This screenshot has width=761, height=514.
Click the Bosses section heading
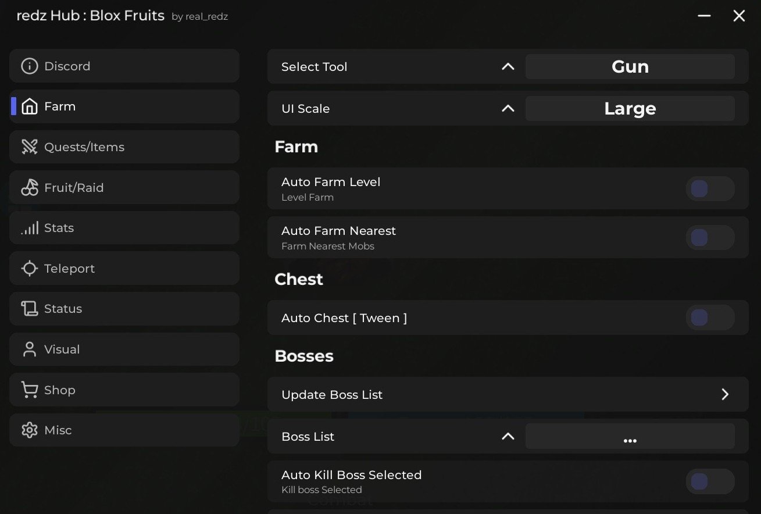tap(304, 356)
